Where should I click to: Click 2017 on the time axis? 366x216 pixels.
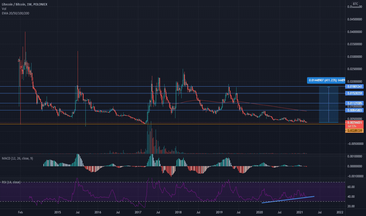pyautogui.click(x=138, y=212)
